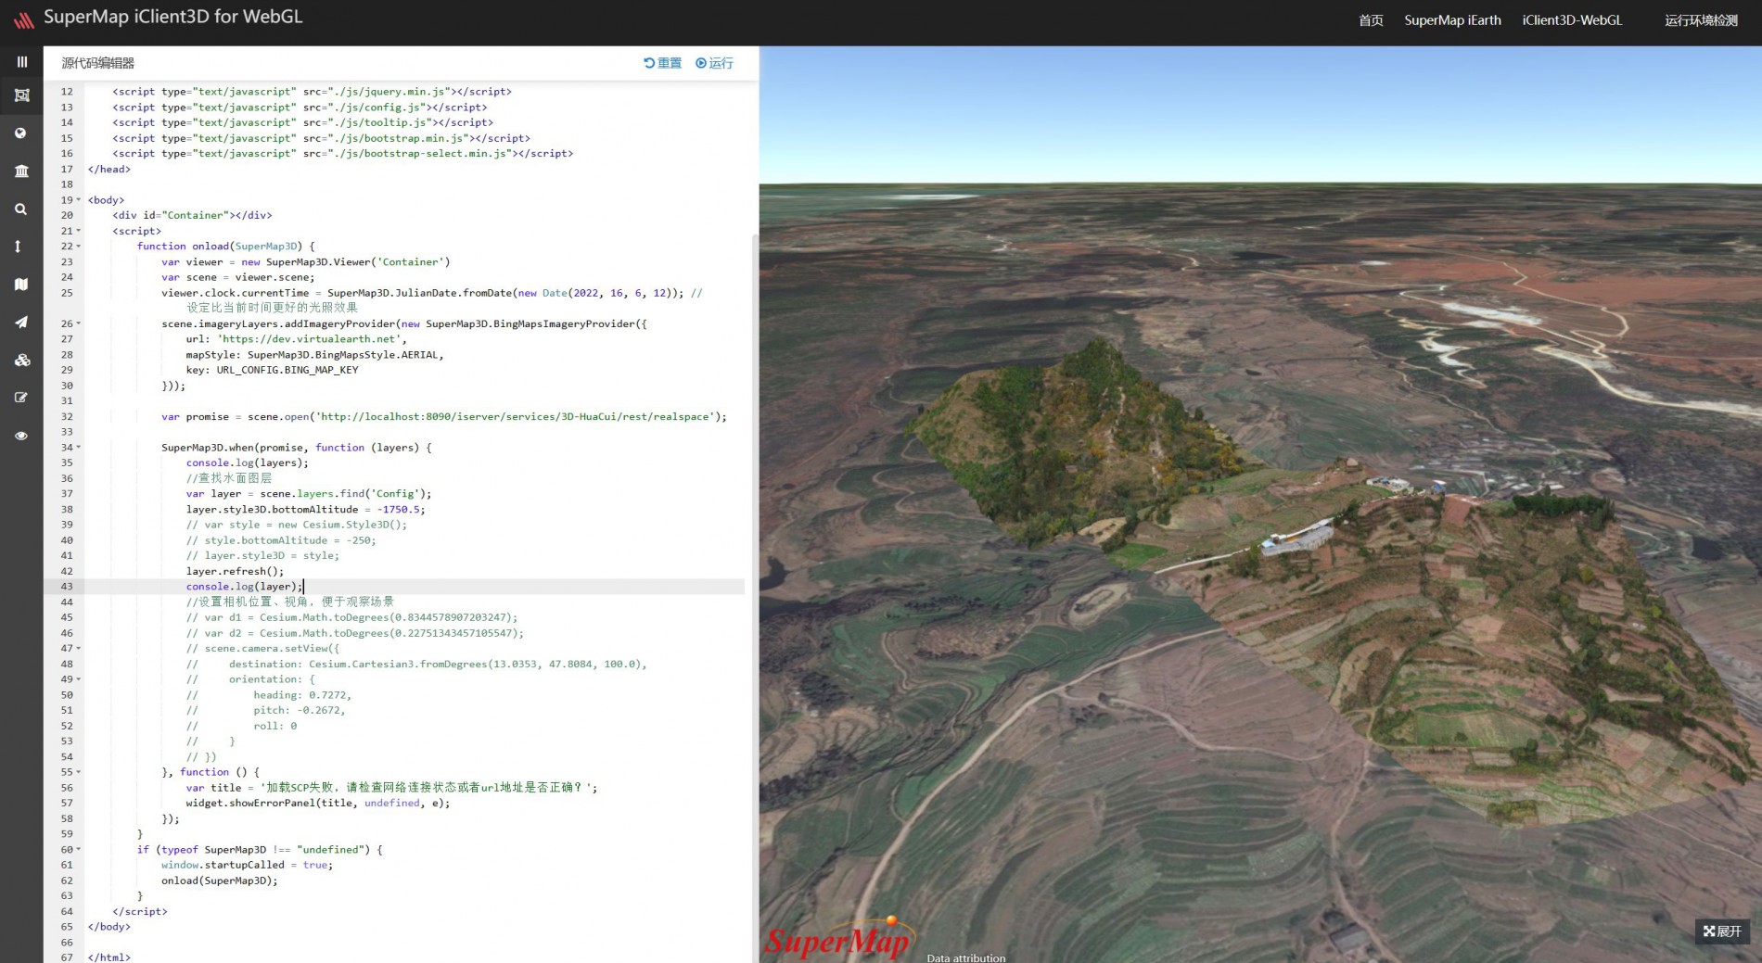Screen dimensions: 1762x963
Task: Click the commented heading: 0.7272 line
Action: pos(269,695)
